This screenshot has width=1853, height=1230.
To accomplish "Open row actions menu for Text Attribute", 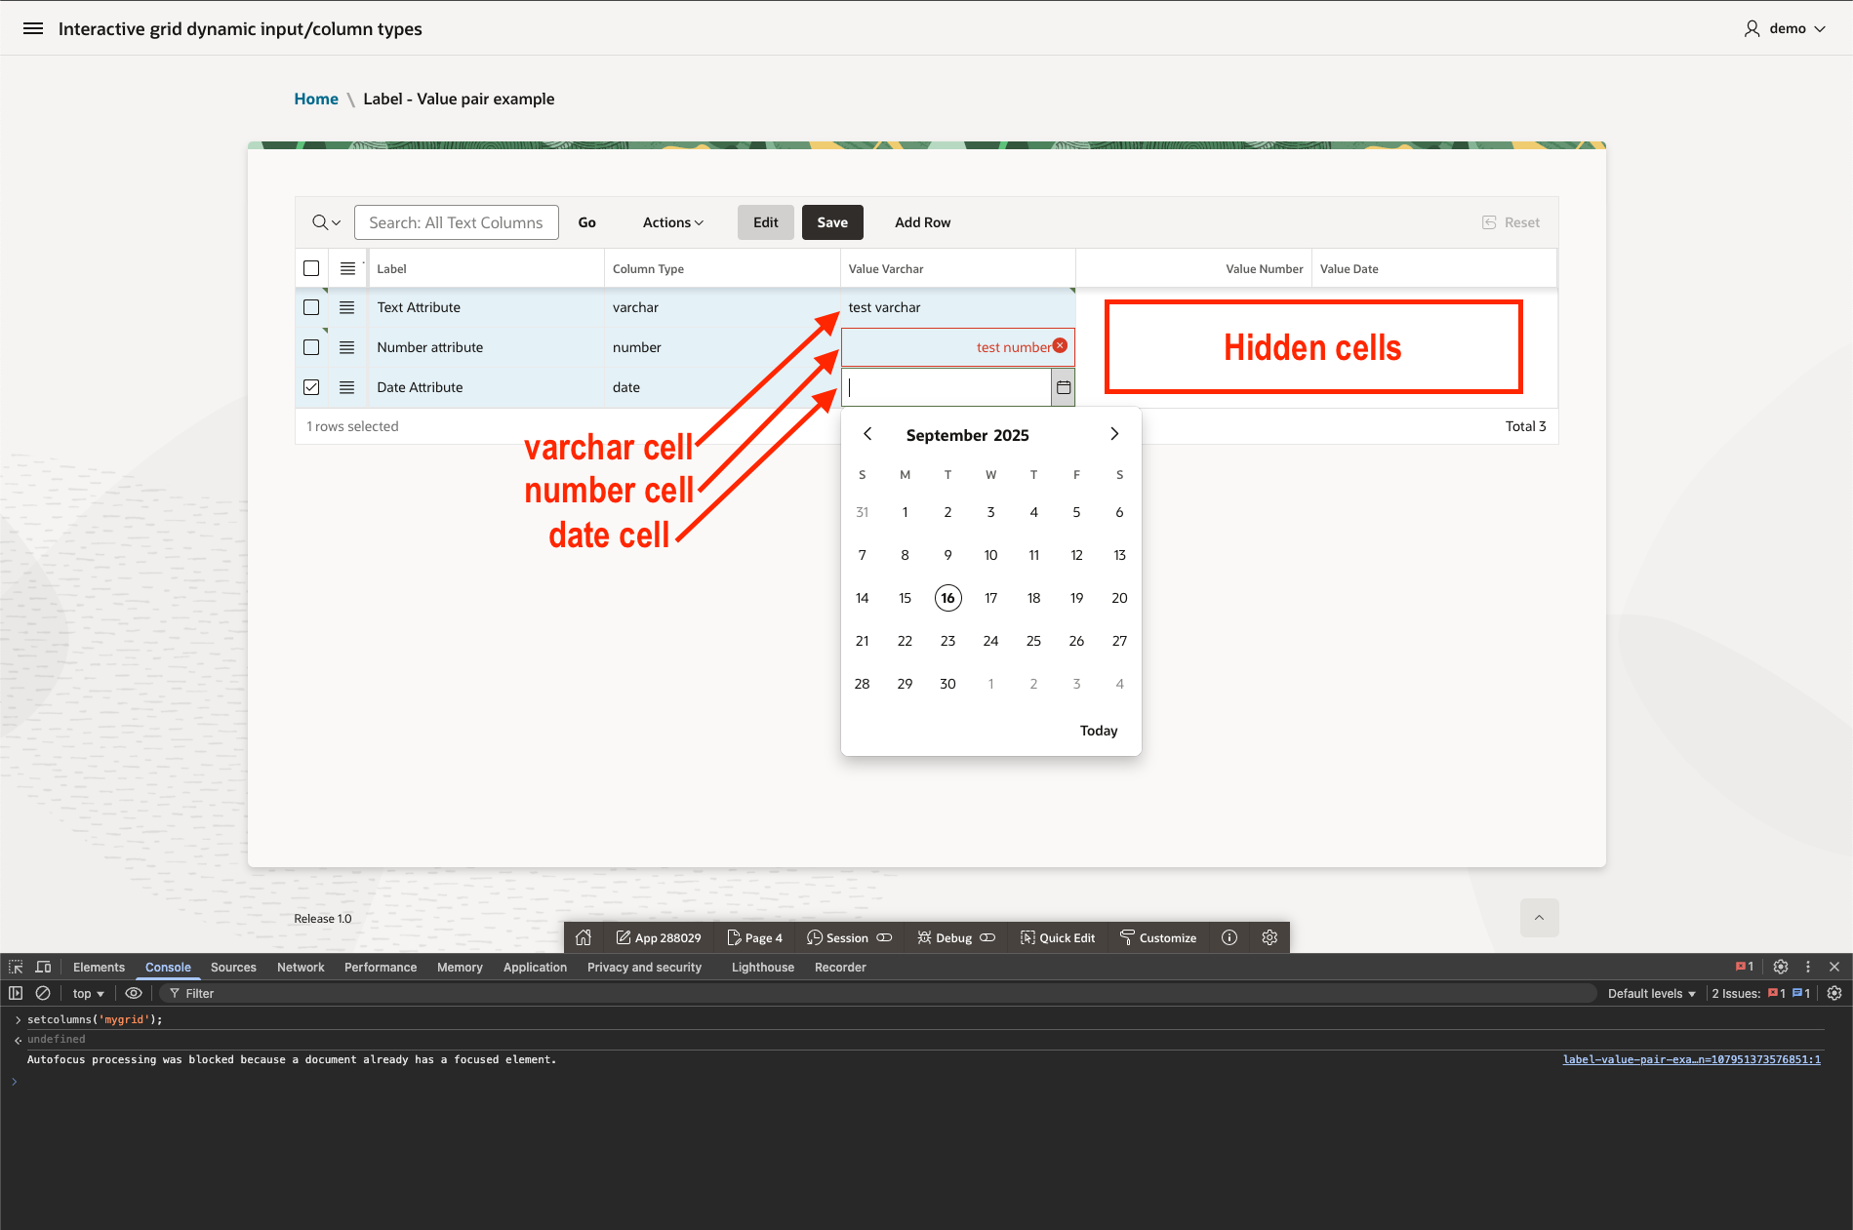I will [346, 307].
